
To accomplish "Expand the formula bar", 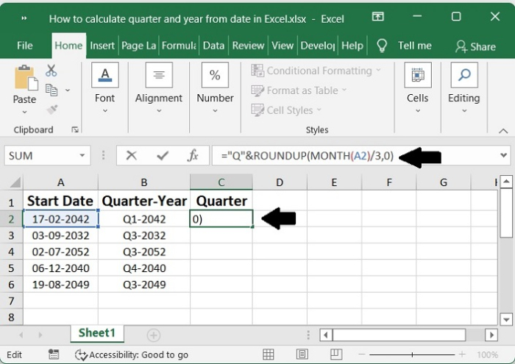I will coord(503,155).
